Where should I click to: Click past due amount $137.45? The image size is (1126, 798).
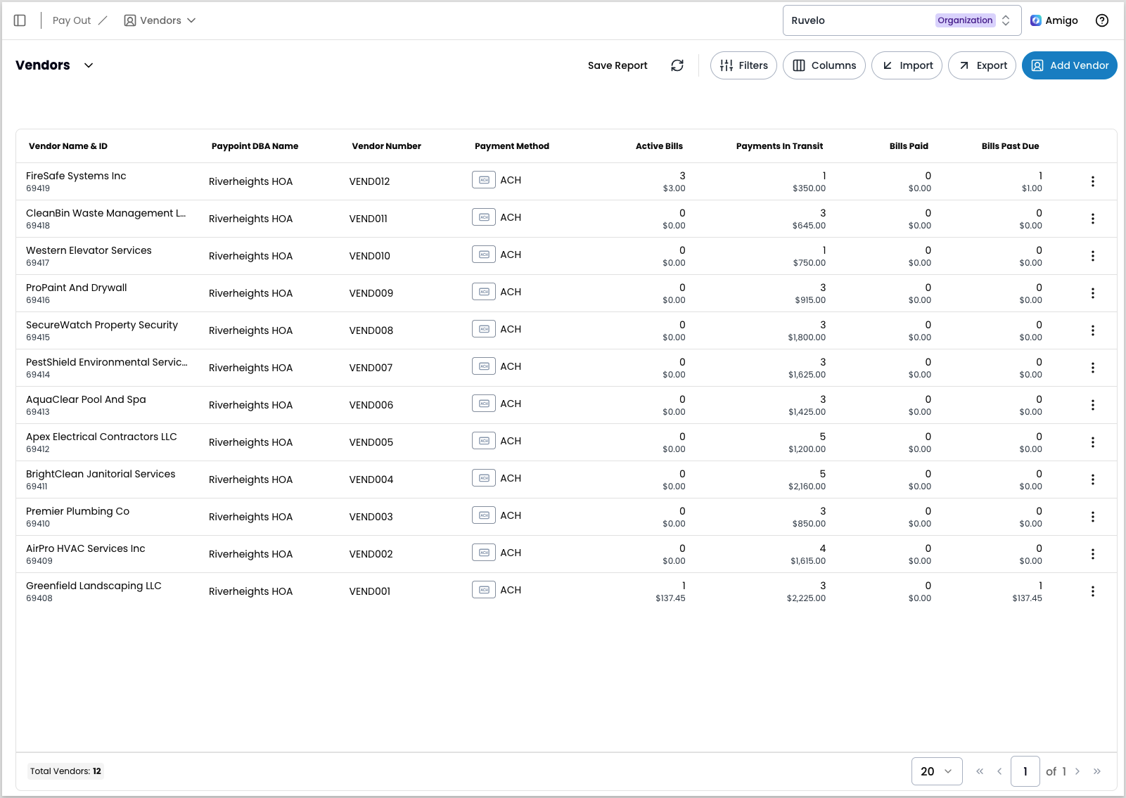point(1027,598)
